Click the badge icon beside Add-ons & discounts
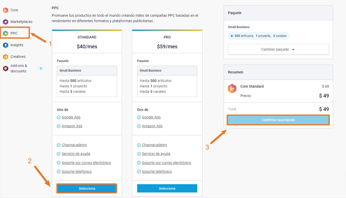 (x=41, y=68)
